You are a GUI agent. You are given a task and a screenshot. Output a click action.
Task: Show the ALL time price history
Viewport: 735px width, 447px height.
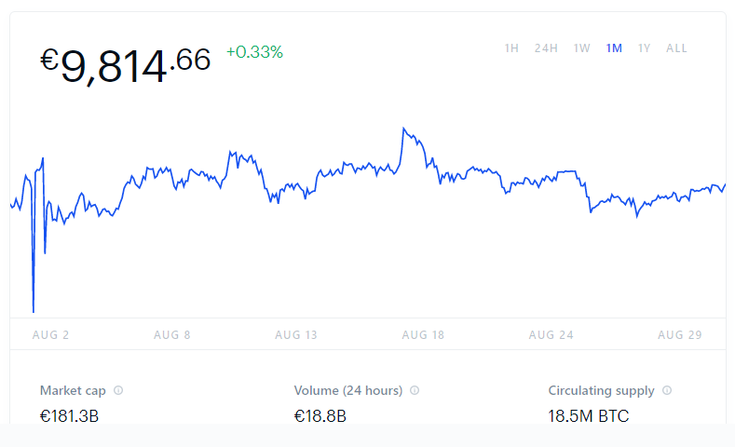pyautogui.click(x=676, y=48)
